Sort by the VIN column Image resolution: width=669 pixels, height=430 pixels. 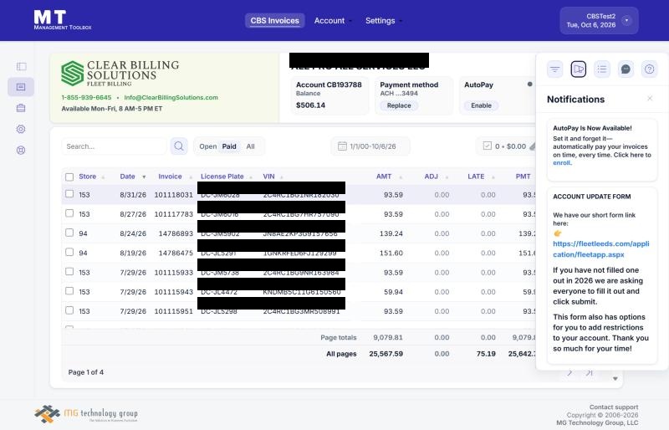pos(273,177)
